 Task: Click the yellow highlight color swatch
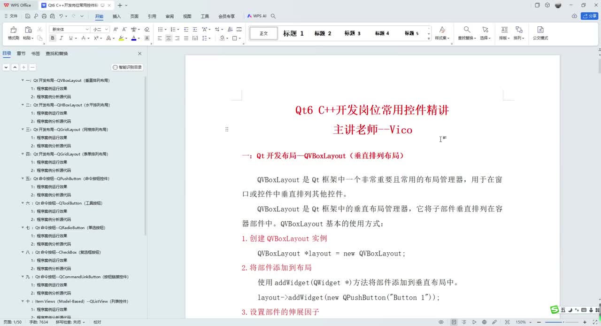(x=121, y=38)
